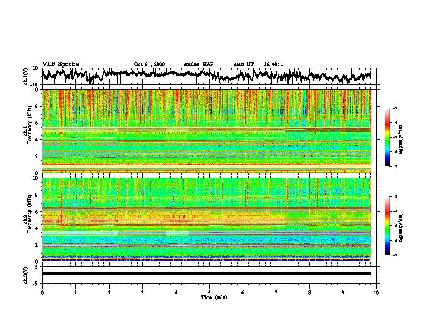424x328 pixels.
Task: Click the "2" tick on the time axis
Action: 109,292
